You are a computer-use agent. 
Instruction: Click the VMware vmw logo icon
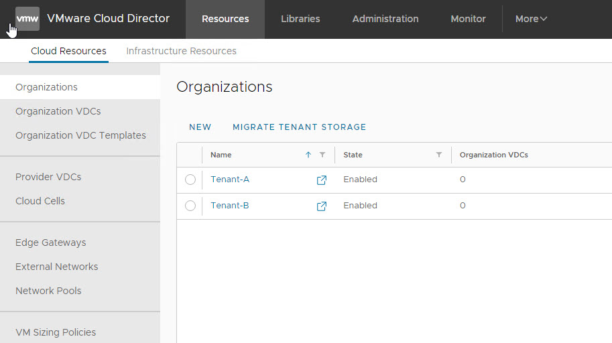pos(27,19)
